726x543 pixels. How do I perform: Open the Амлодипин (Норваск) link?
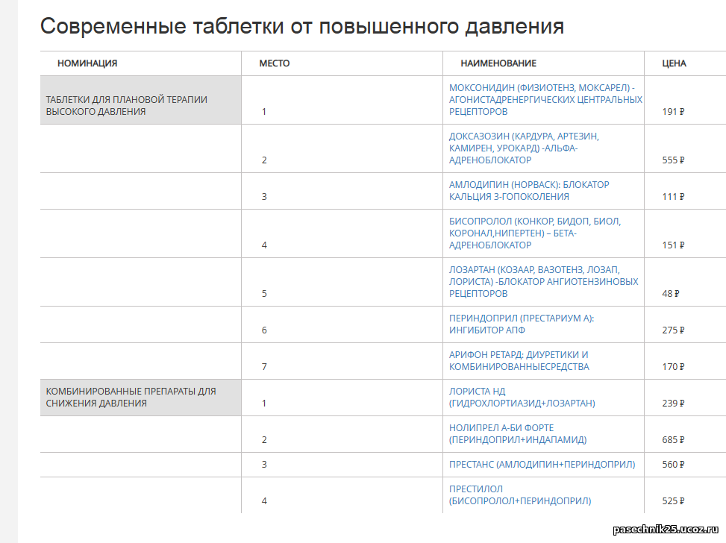(529, 190)
